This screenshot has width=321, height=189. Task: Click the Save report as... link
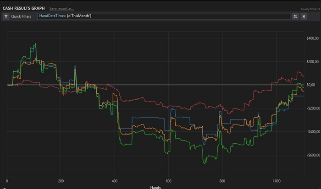(61, 9)
